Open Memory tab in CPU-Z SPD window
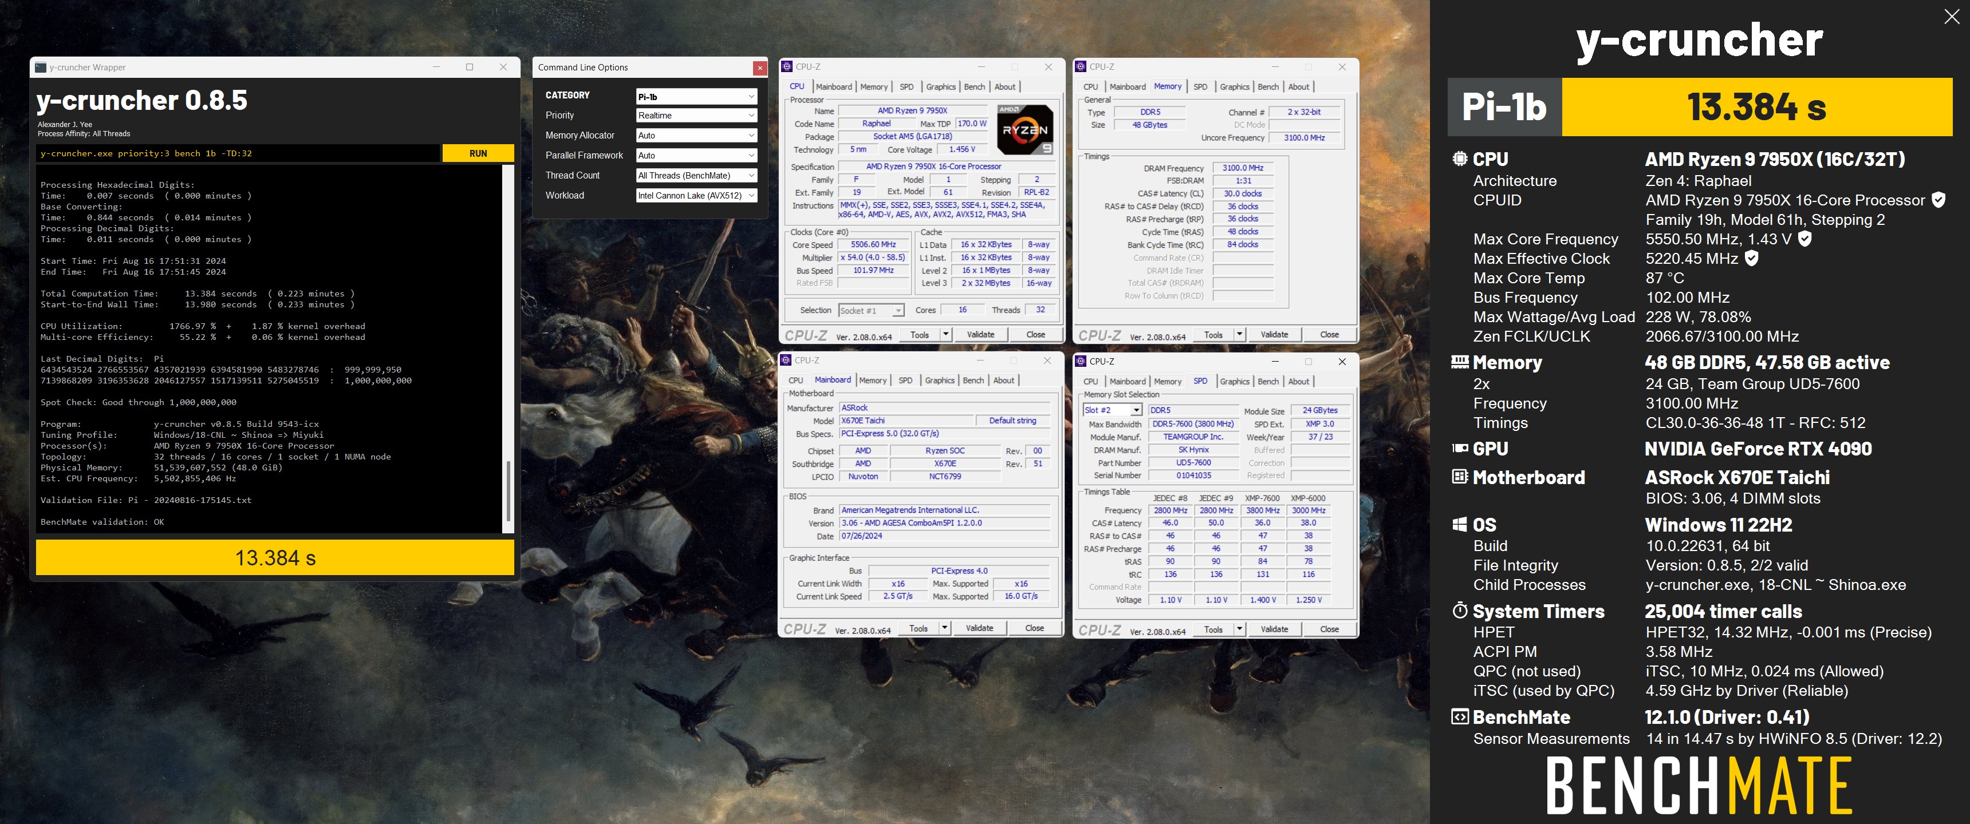This screenshot has width=1970, height=824. tap(1167, 382)
